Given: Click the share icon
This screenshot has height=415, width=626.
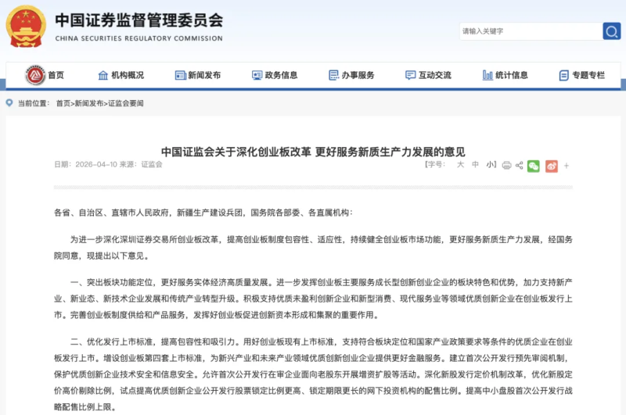Looking at the screenshot, I should coord(519,166).
